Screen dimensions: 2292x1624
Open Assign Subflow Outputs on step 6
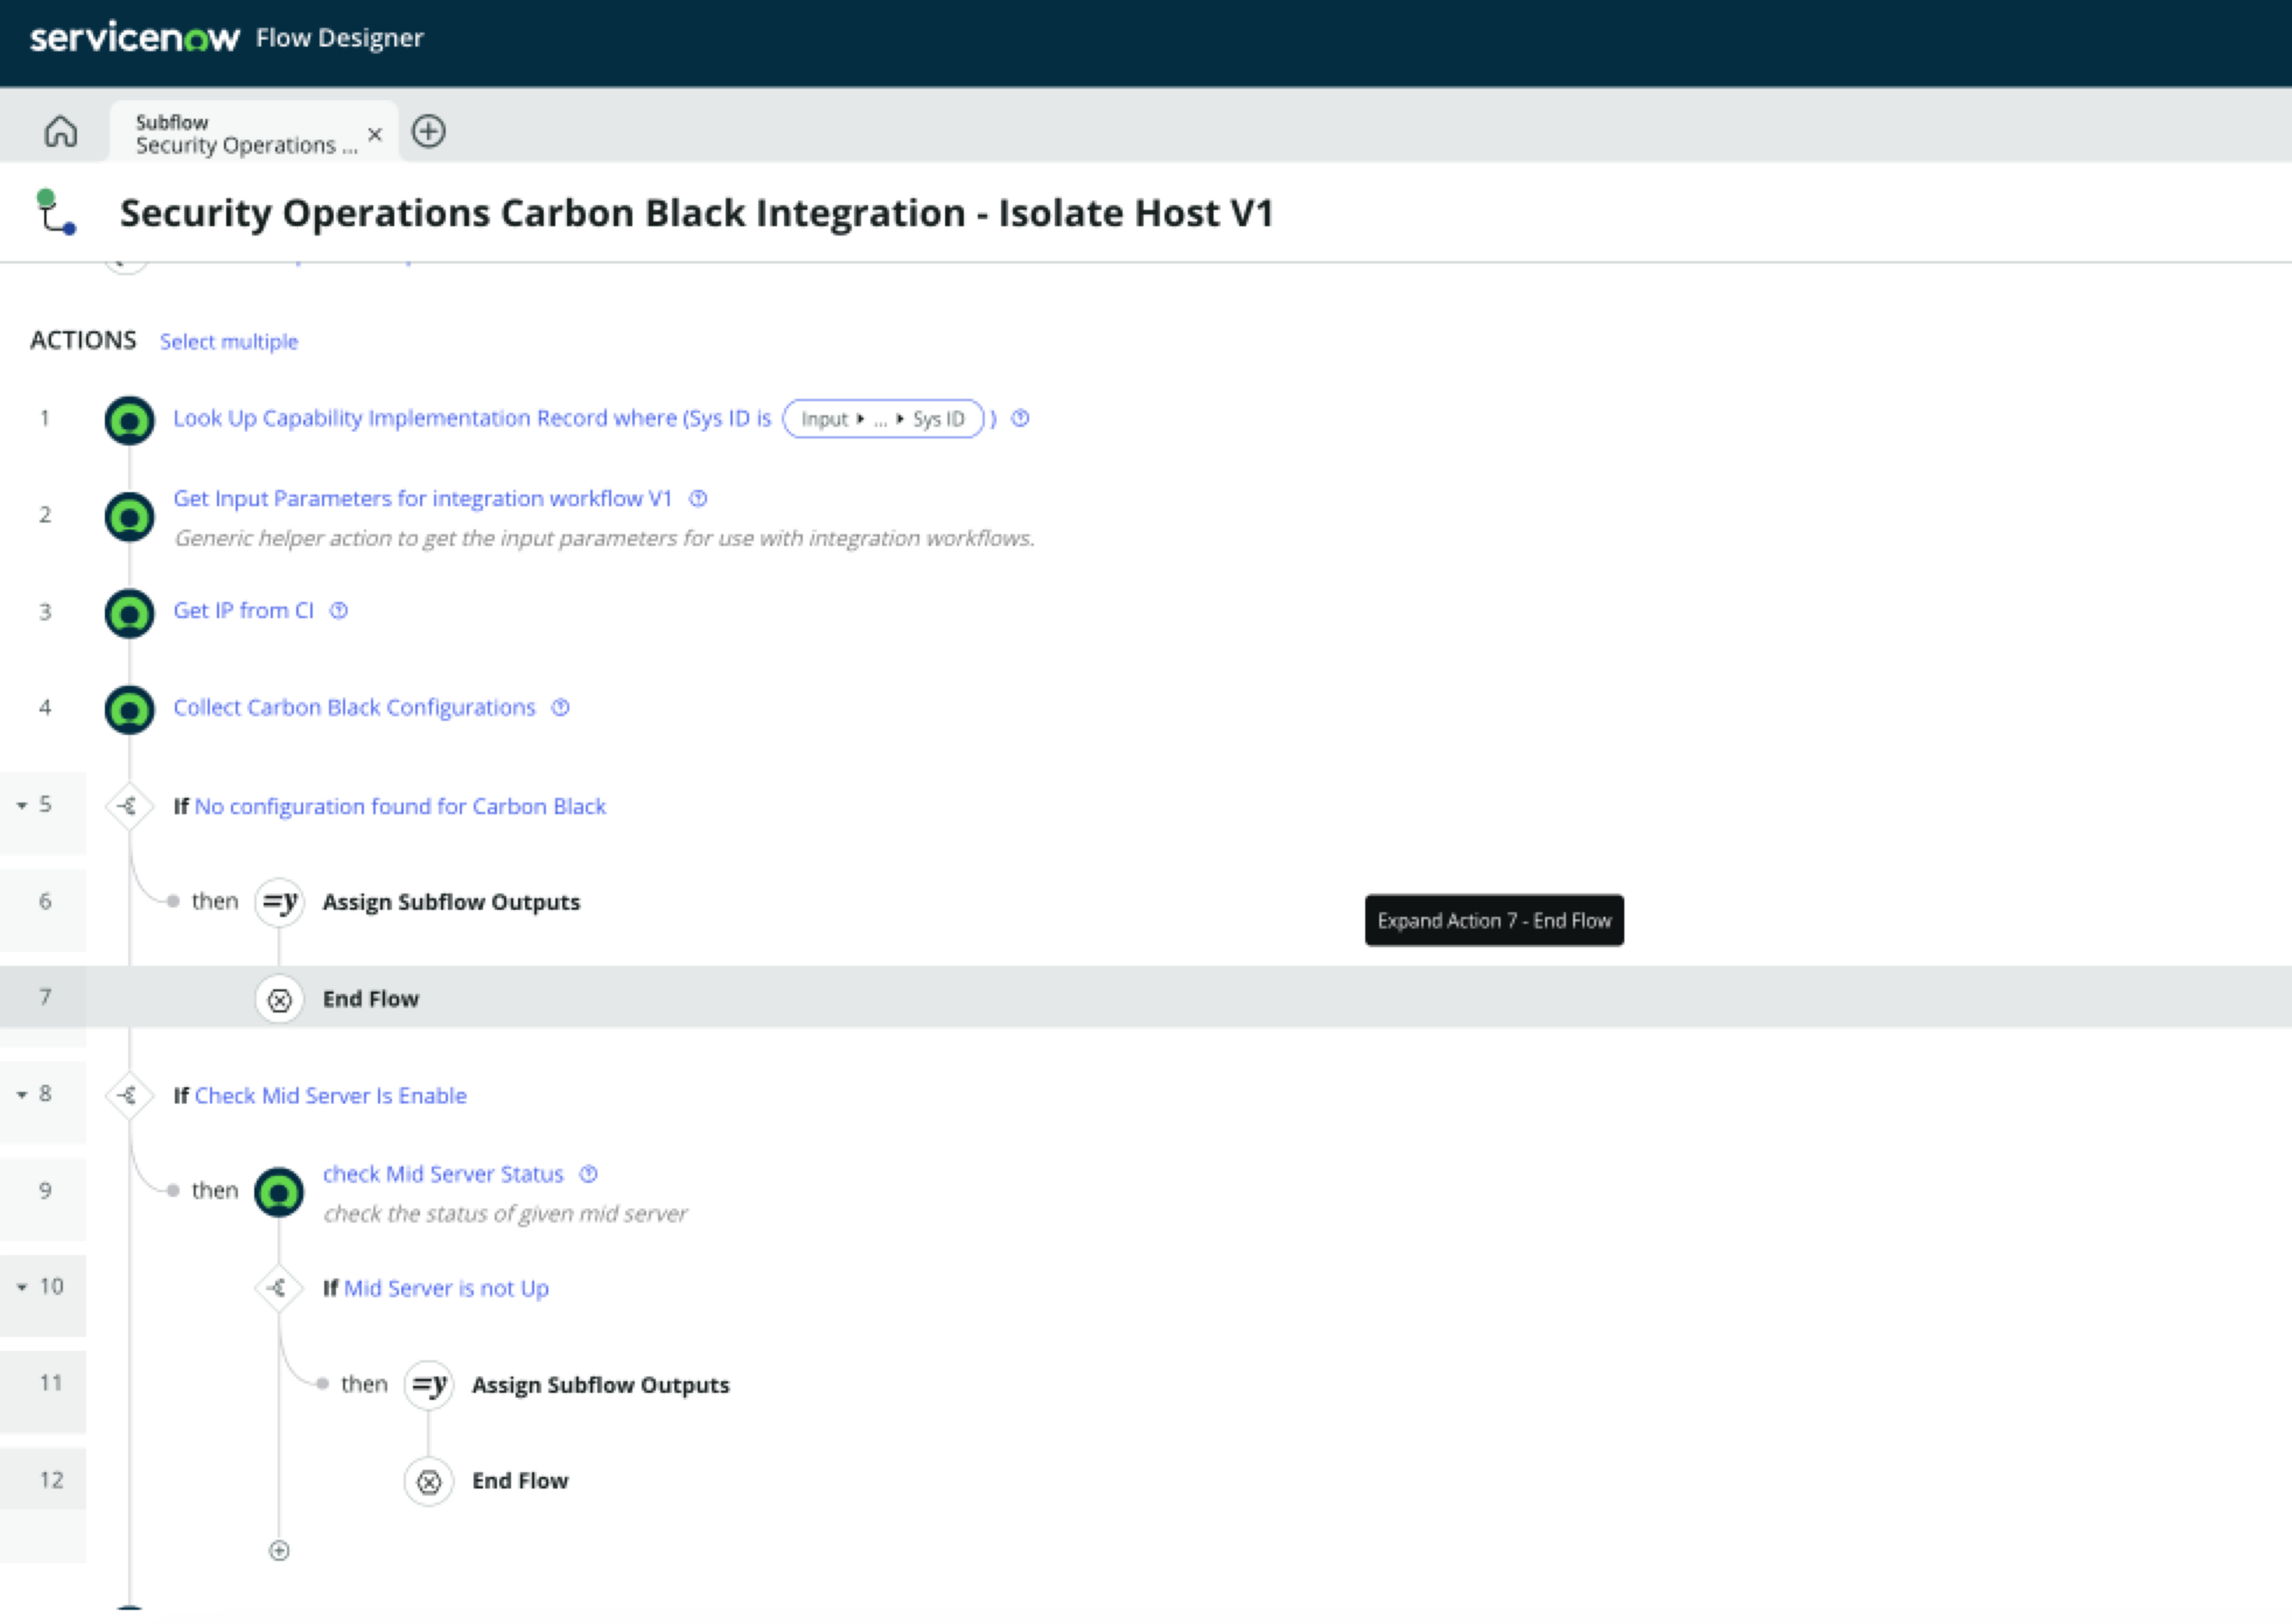(451, 902)
